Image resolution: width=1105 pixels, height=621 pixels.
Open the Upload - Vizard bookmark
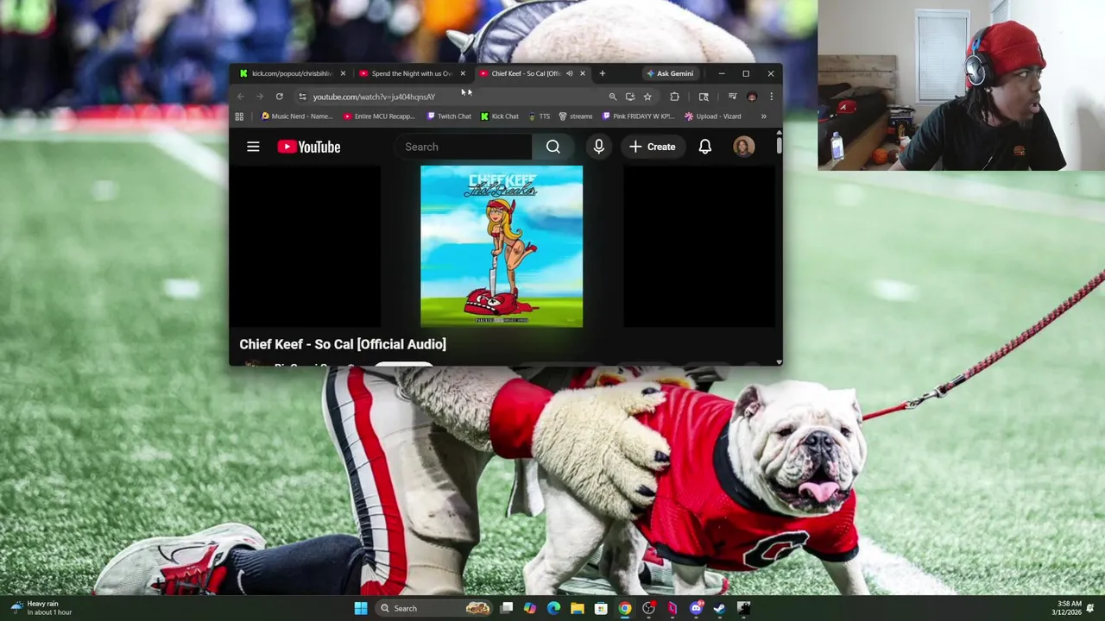pyautogui.click(x=712, y=116)
